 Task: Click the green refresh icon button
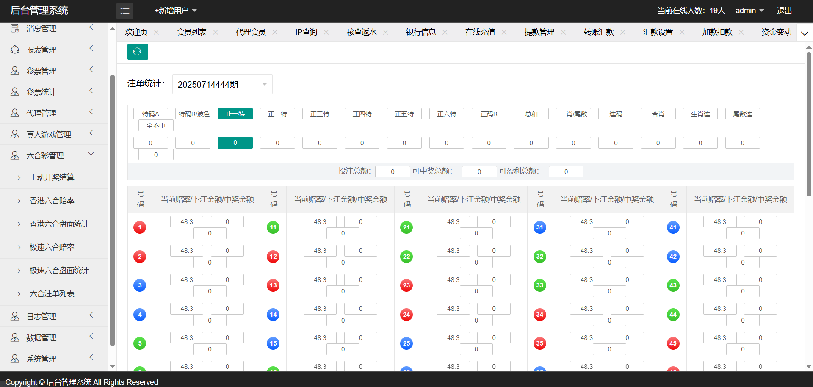click(x=138, y=52)
